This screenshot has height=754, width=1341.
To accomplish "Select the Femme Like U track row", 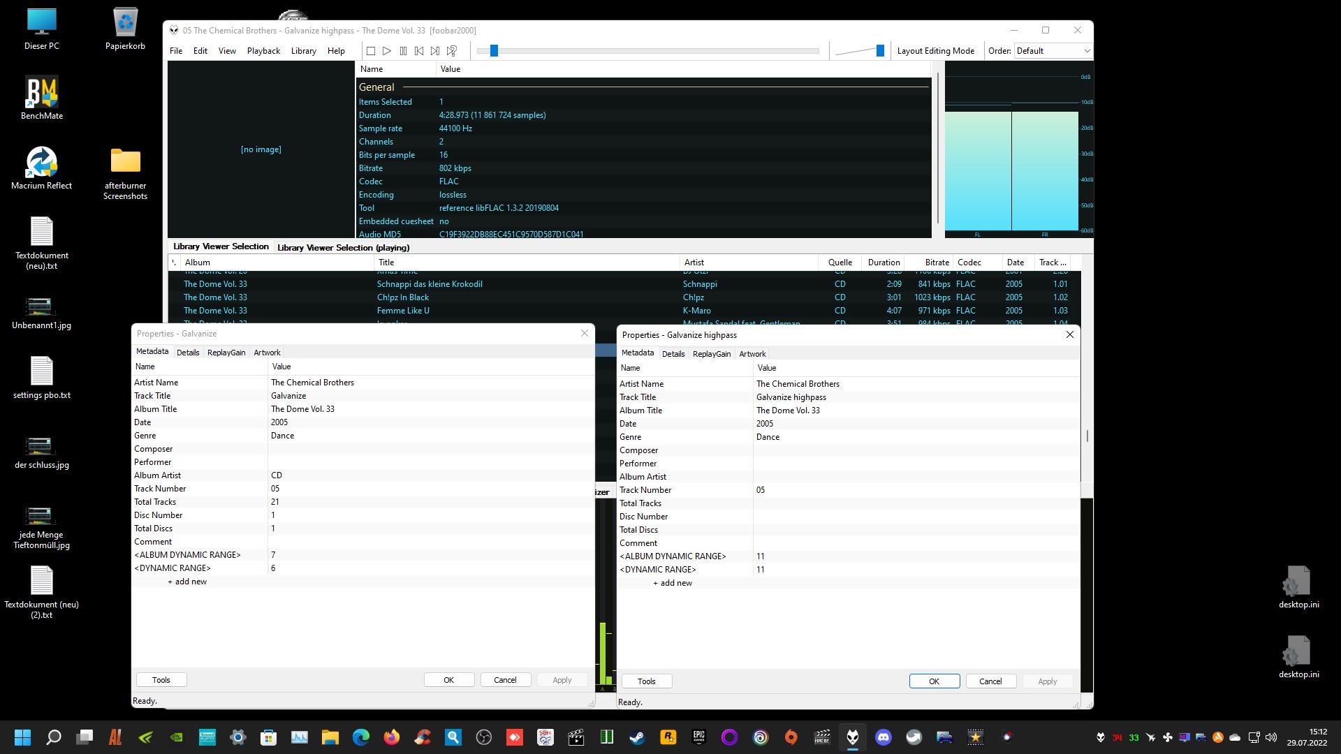I will 624,311.
